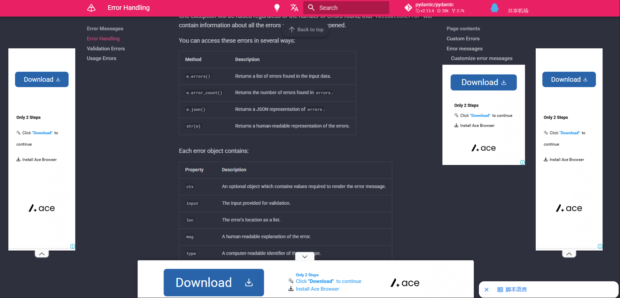
Task: Select Error Handling navigation link
Action: tap(103, 39)
